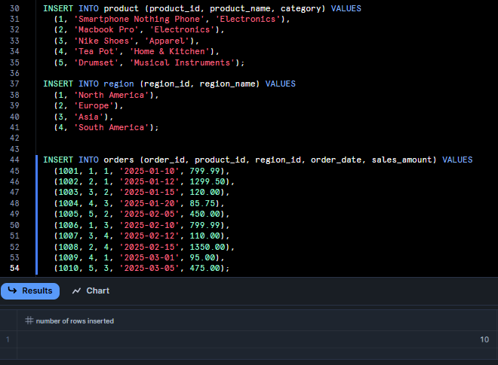
Task: Select the 'number of rows inserted' column header
Action: click(x=74, y=321)
